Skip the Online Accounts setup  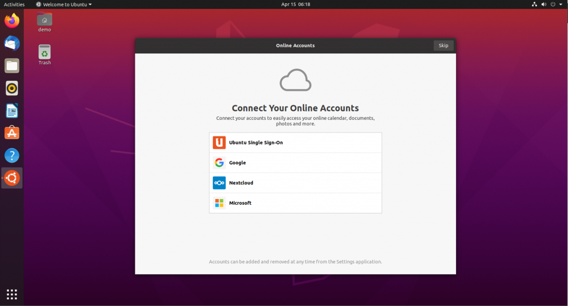443,45
